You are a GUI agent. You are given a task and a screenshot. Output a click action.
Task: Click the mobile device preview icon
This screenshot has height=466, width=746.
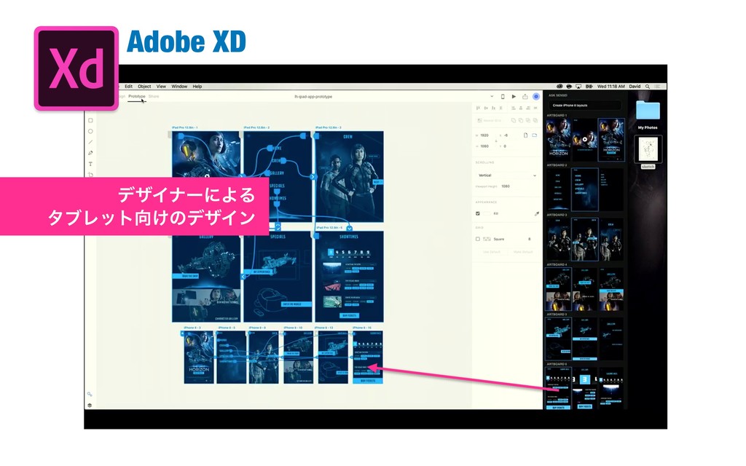pyautogui.click(x=503, y=97)
